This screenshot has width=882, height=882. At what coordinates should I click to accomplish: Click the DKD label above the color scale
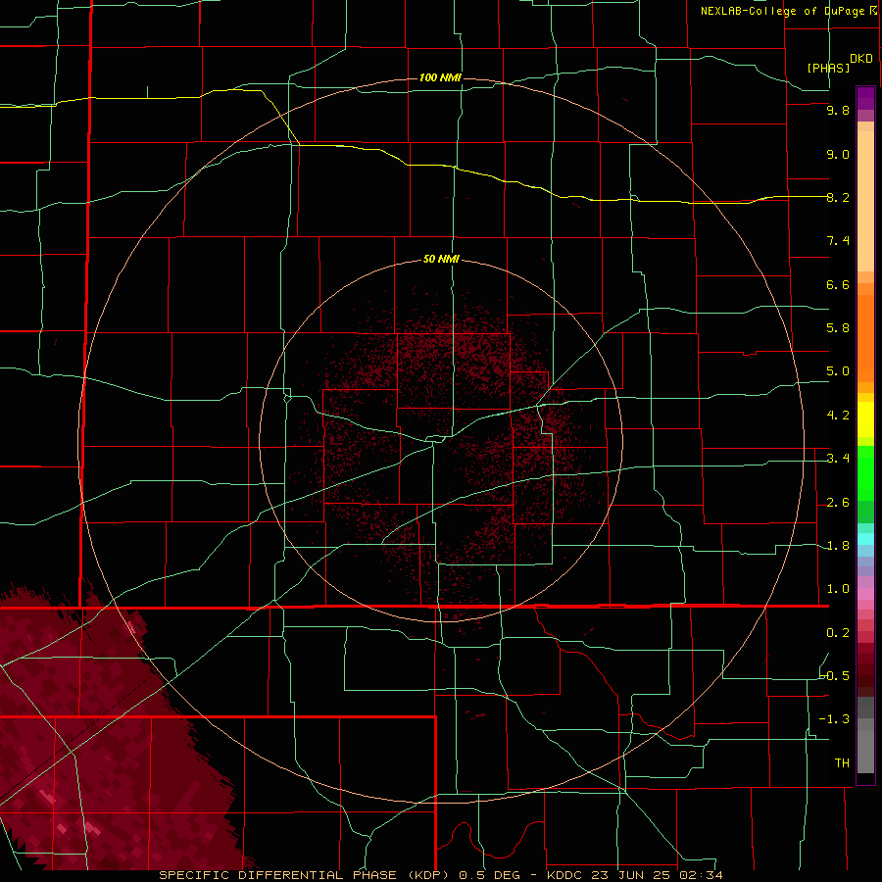point(860,59)
